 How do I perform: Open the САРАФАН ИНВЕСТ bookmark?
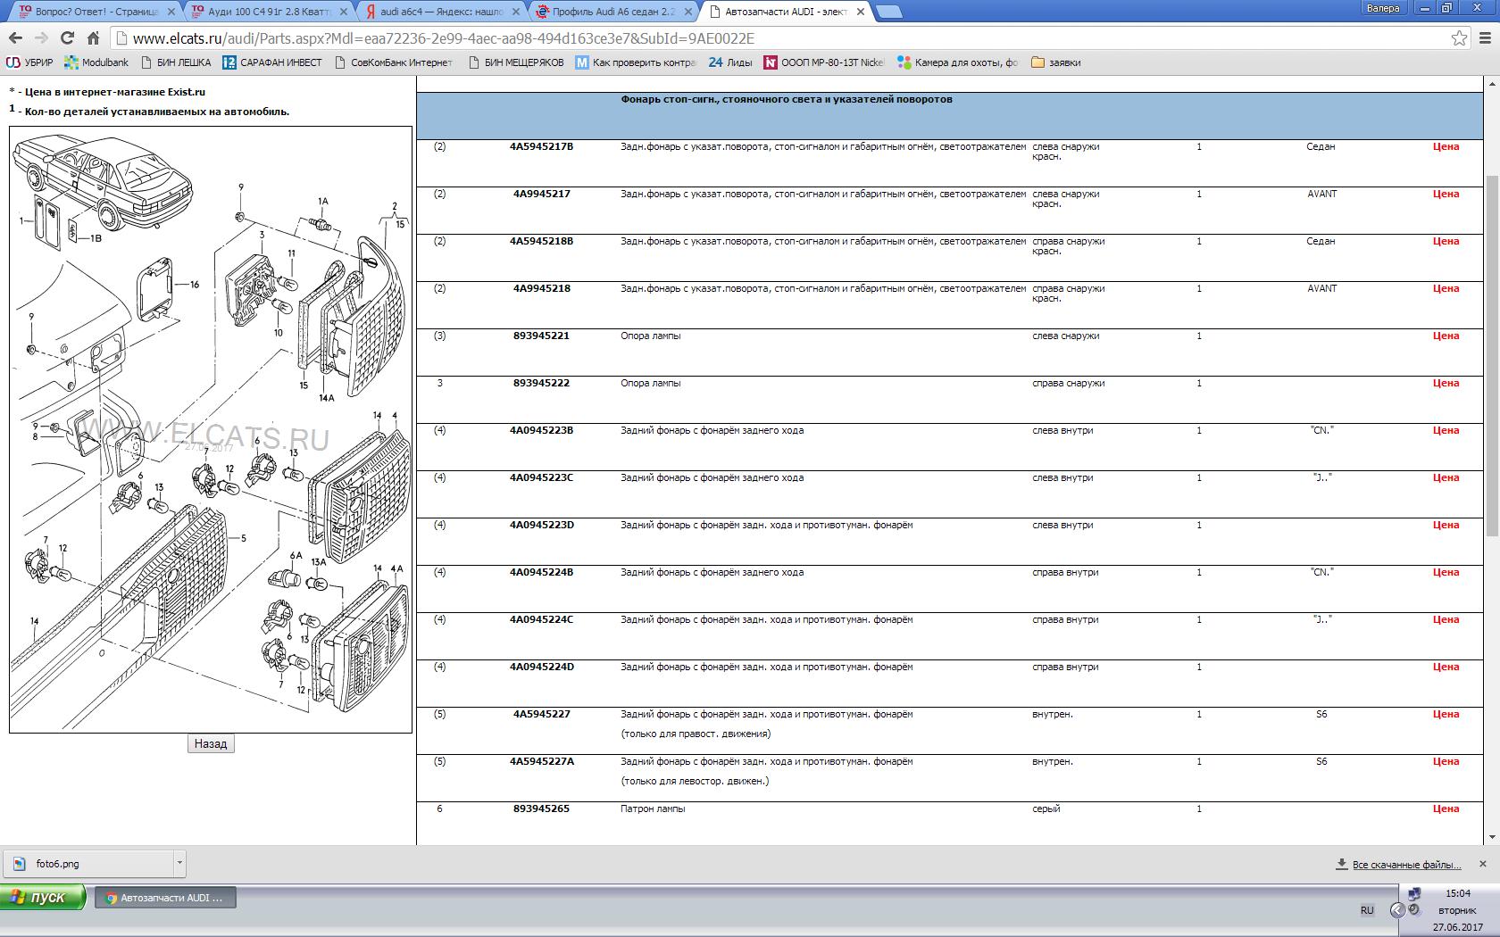(x=271, y=62)
